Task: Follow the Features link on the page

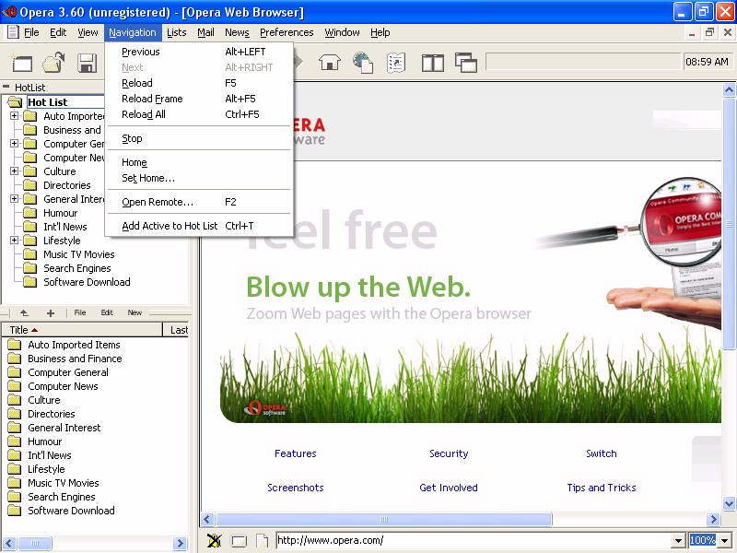Action: (295, 453)
